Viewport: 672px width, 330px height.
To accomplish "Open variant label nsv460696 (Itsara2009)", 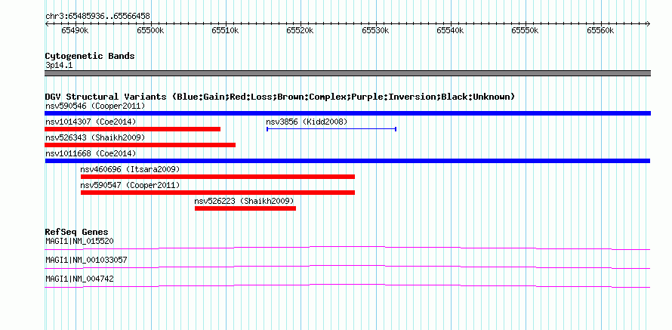I will pyautogui.click(x=131, y=169).
